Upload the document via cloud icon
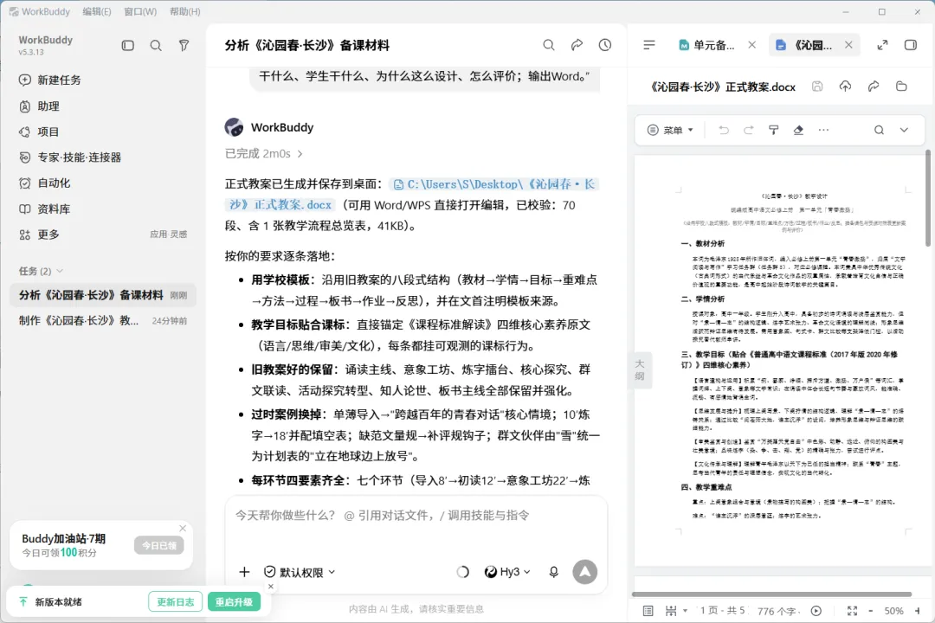 tap(846, 87)
